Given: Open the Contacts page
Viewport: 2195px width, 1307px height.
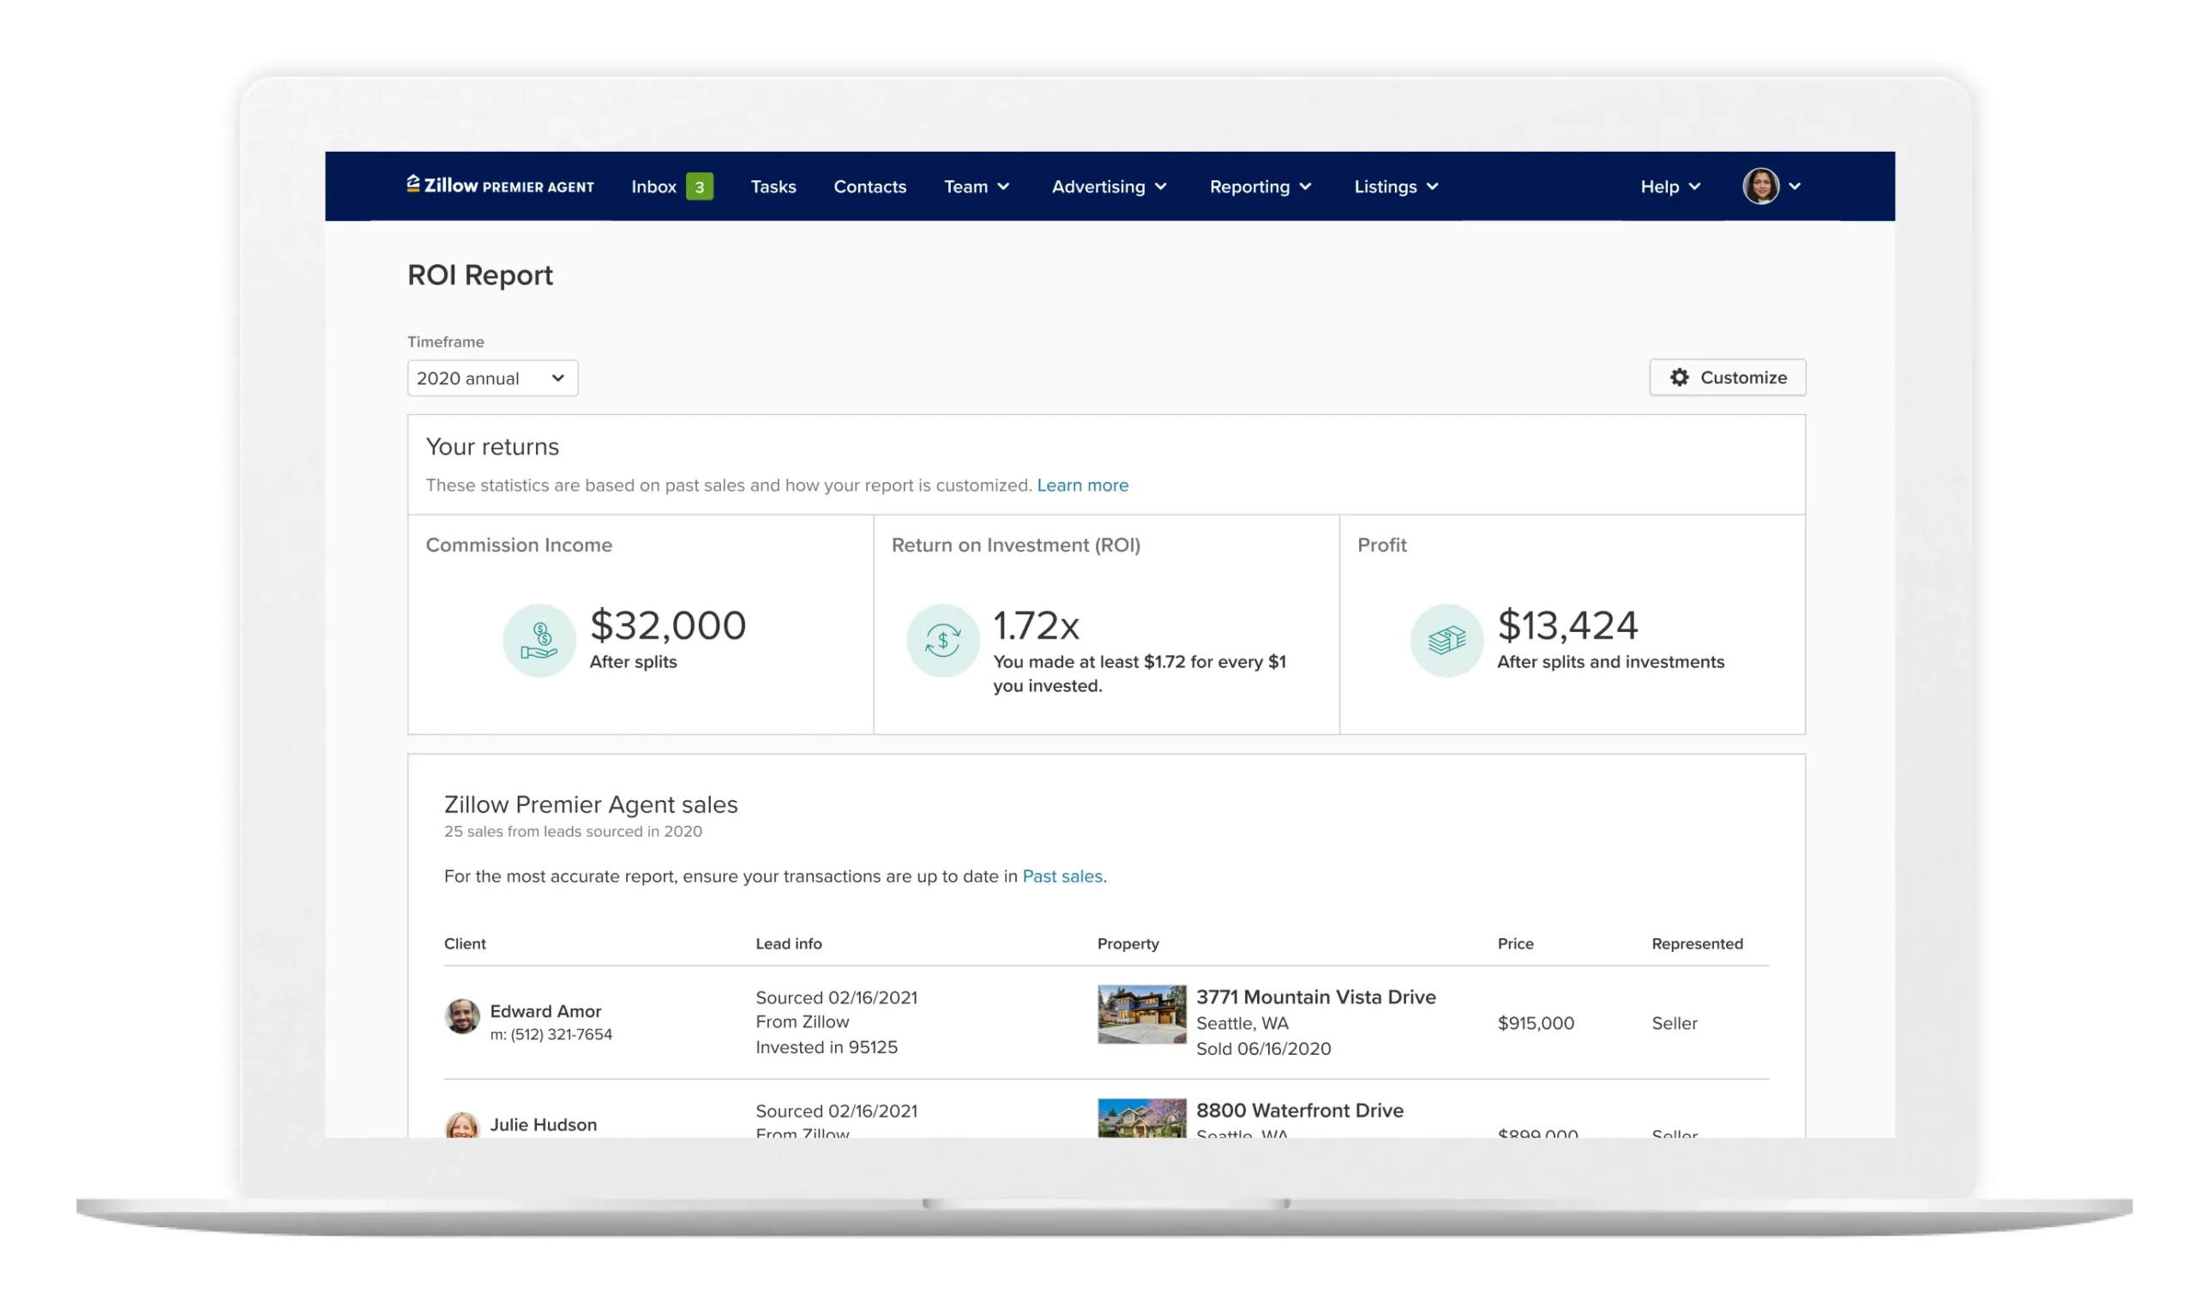Looking at the screenshot, I should coord(869,187).
